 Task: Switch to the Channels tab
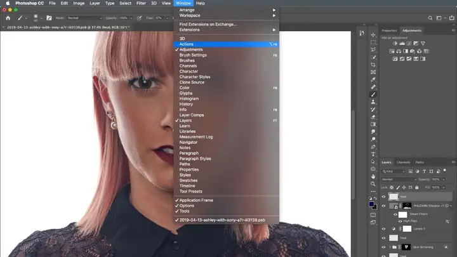404,162
